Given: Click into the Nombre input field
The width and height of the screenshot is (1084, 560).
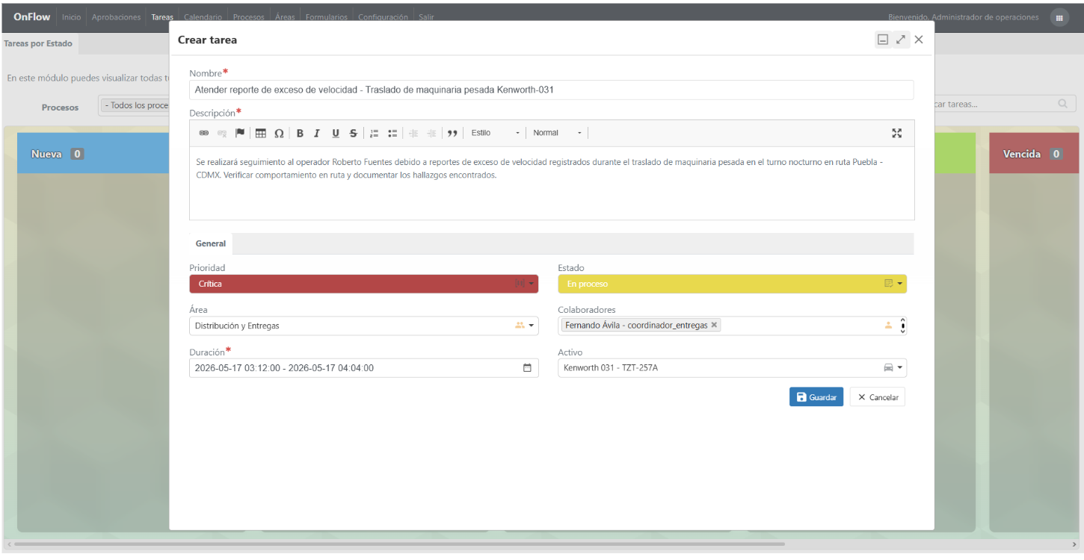Looking at the screenshot, I should [x=551, y=90].
